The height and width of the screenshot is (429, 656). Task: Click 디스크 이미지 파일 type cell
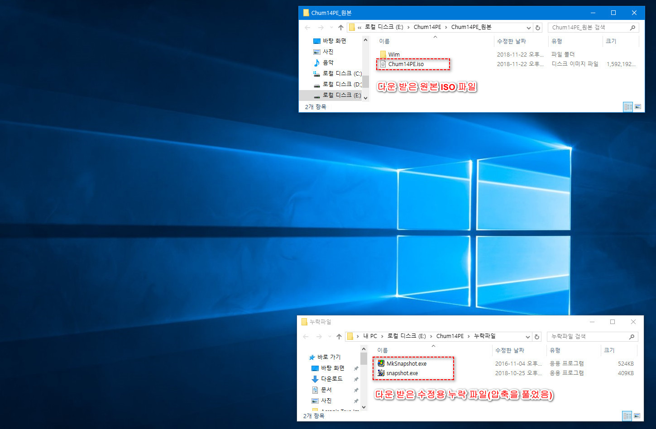click(x=575, y=64)
